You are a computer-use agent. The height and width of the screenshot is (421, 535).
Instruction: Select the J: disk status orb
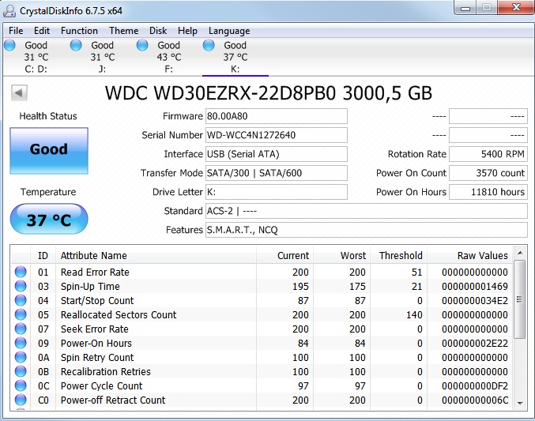click(x=76, y=45)
